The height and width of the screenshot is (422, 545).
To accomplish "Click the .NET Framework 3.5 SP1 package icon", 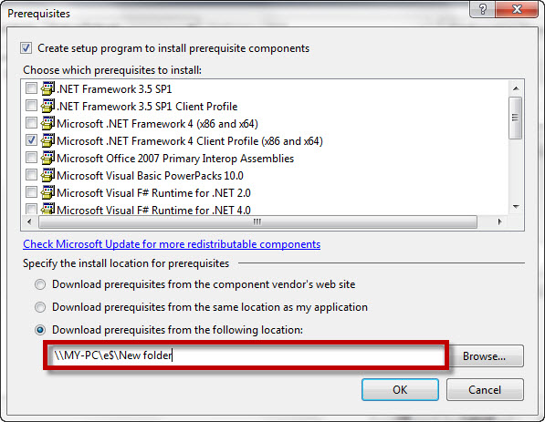I will (47, 88).
